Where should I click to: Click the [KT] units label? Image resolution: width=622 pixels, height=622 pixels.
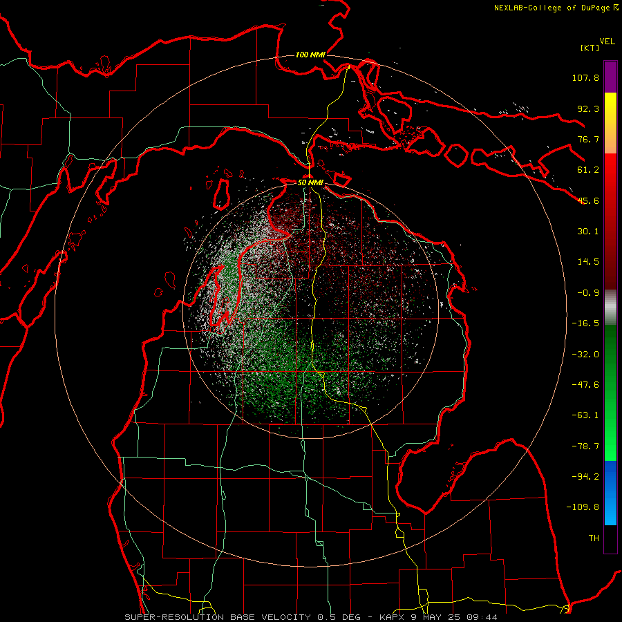point(590,48)
